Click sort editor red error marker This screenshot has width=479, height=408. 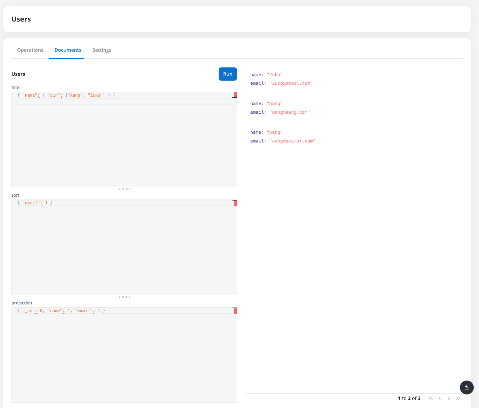235,203
